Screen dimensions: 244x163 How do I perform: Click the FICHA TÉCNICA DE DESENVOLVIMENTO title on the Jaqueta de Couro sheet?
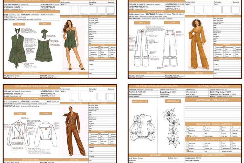(32, 86)
